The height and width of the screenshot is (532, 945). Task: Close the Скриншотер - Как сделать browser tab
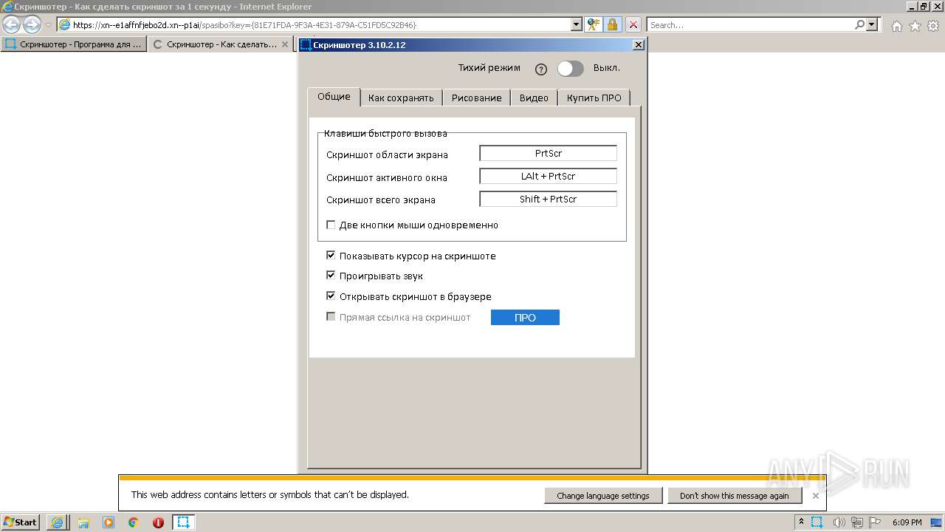[286, 44]
